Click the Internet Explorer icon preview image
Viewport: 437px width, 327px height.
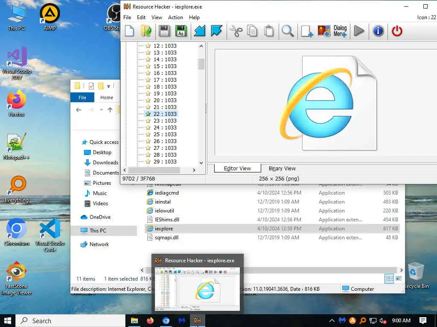point(329,103)
